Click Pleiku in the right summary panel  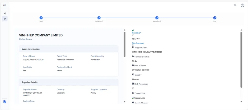(134, 61)
